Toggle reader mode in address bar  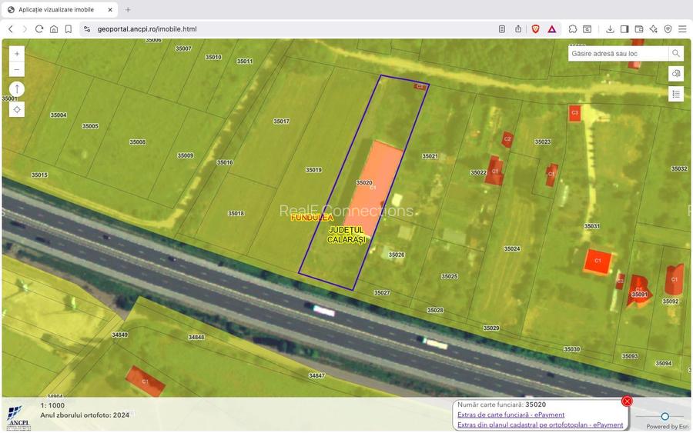(502, 29)
